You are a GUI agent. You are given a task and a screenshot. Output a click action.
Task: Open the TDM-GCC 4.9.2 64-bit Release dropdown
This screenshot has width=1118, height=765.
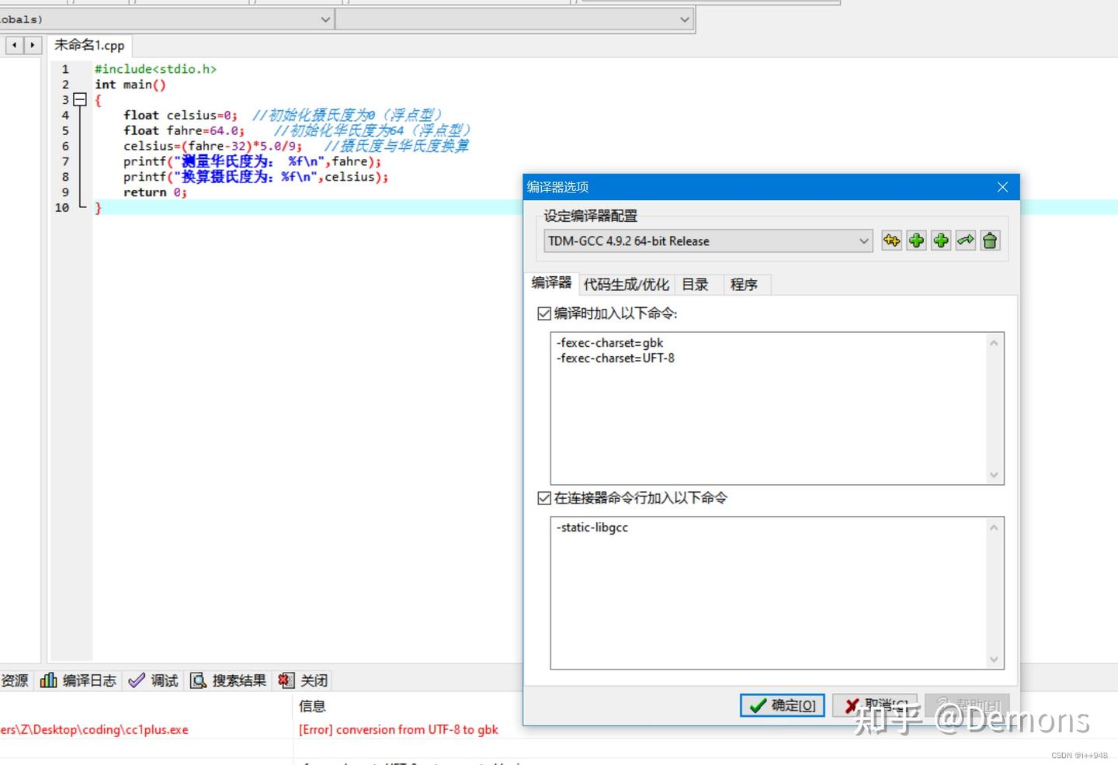tap(863, 241)
